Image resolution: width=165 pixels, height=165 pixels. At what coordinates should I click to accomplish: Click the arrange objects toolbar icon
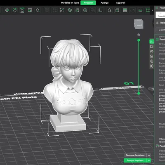30,10
